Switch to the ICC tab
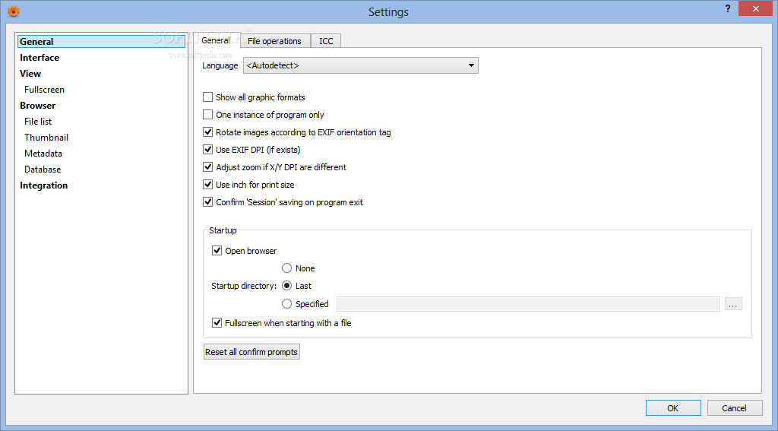The height and width of the screenshot is (431, 778). (326, 41)
